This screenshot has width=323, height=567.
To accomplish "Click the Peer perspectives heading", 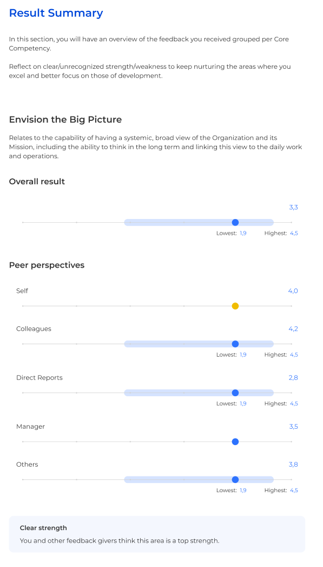I will click(x=47, y=265).
